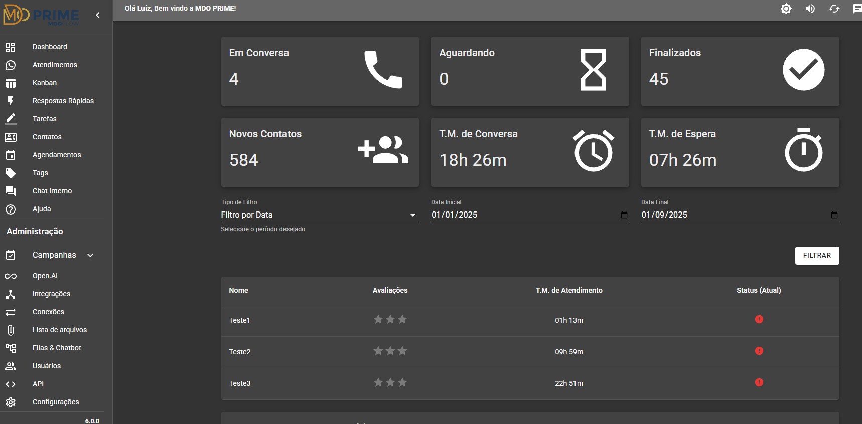Screen dimensions: 862x424
Task: Click the Data Inicial date field
Action: [530, 215]
